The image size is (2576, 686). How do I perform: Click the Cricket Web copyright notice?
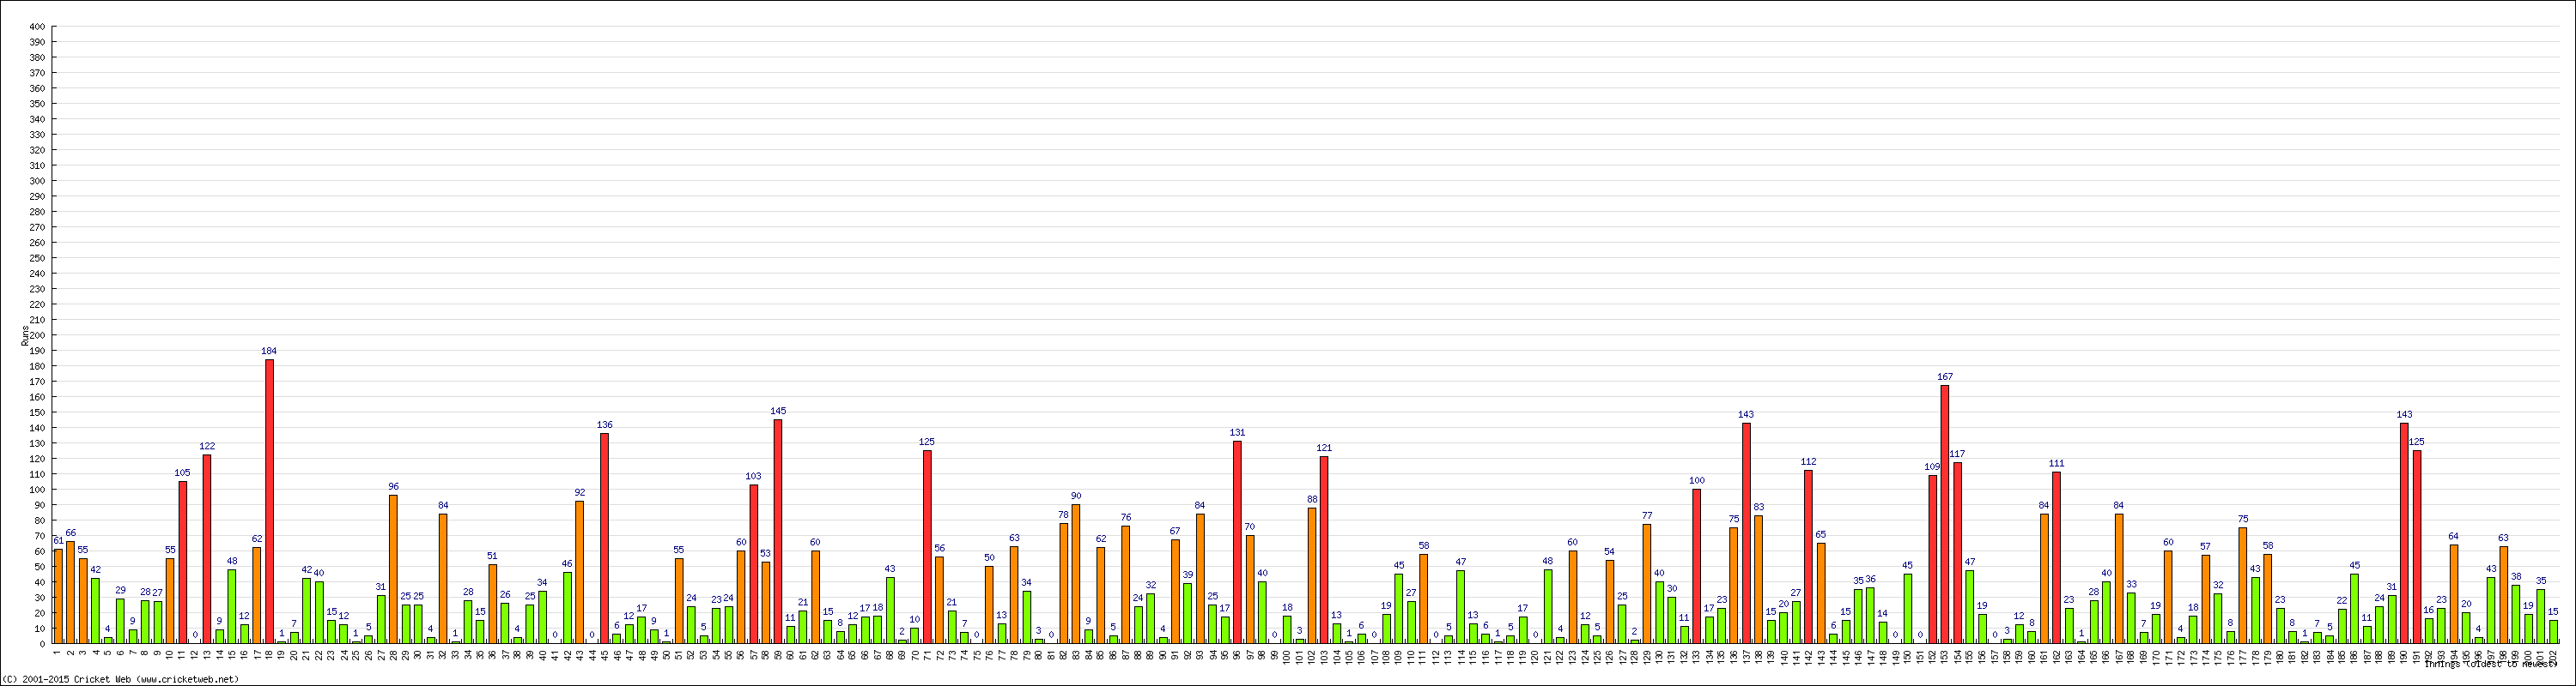coord(121,679)
